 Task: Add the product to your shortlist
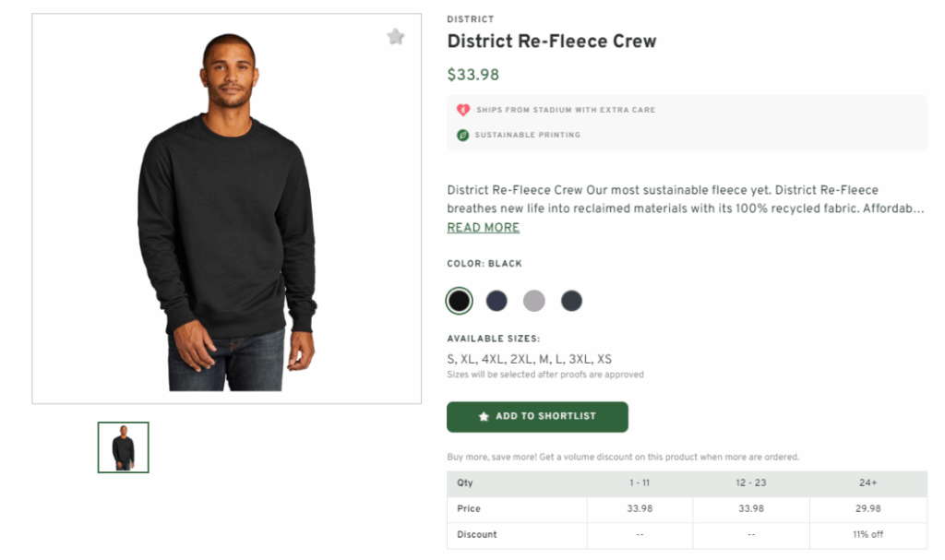[537, 417]
